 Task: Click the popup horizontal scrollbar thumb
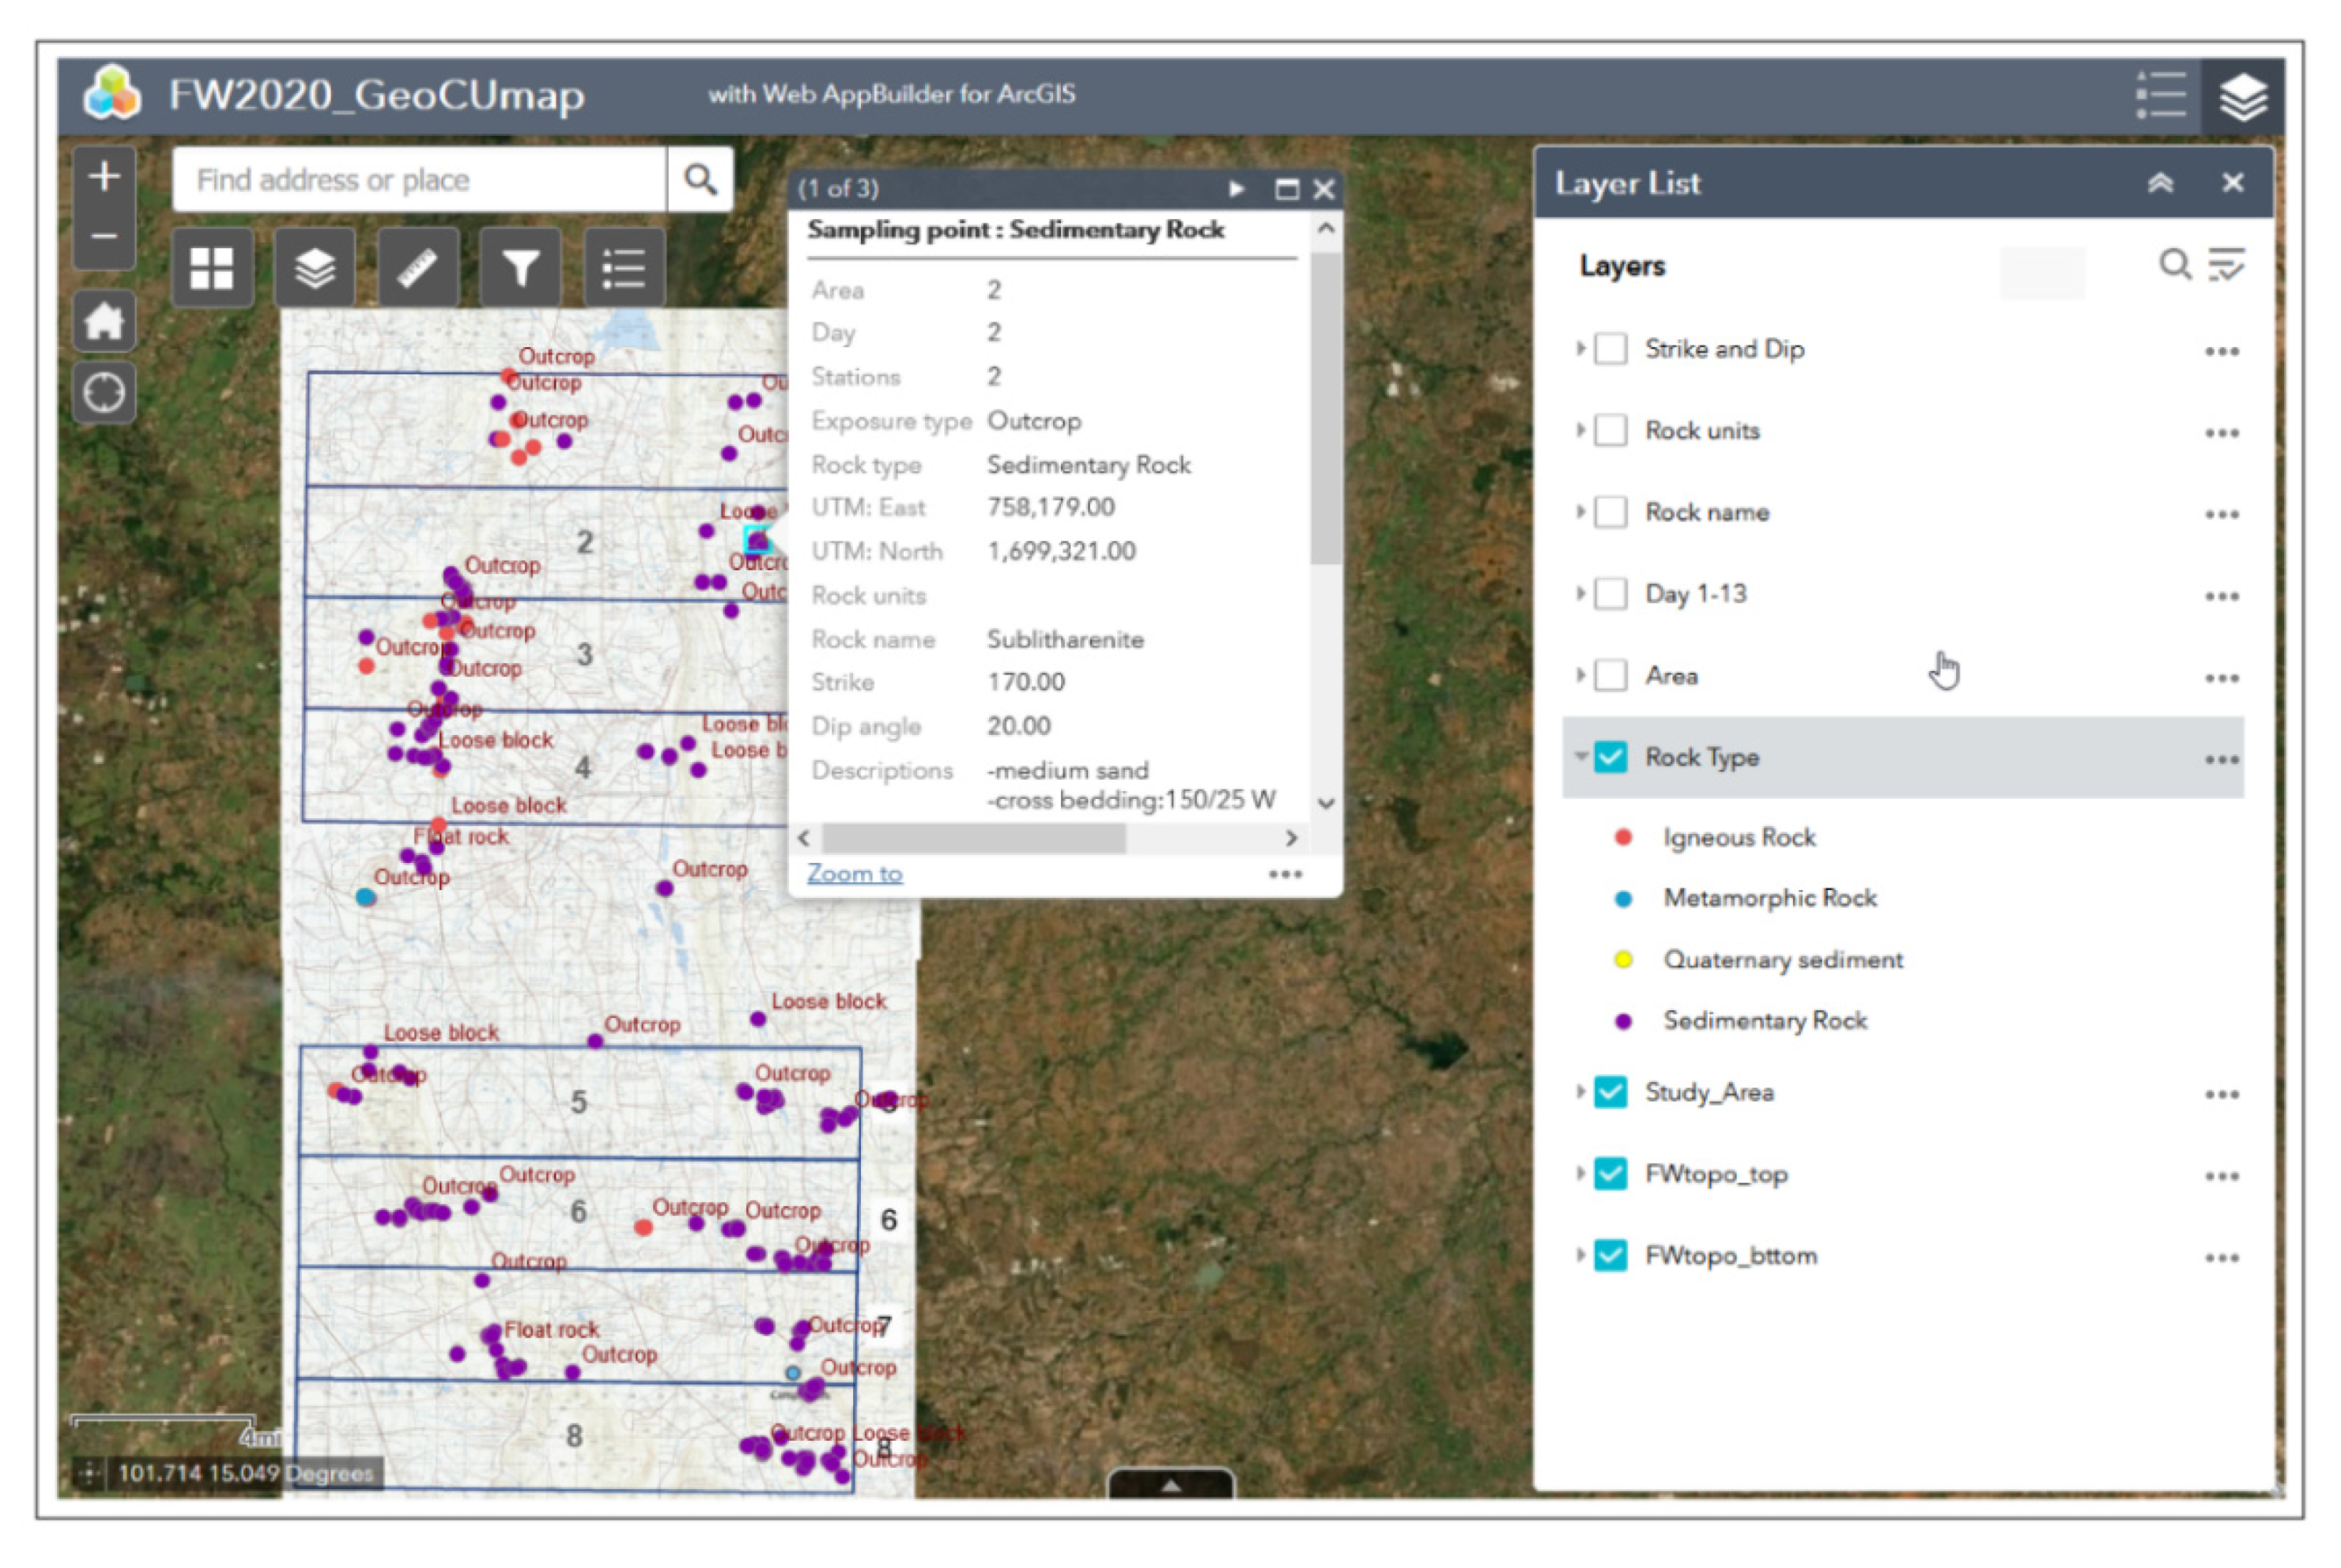point(973,838)
